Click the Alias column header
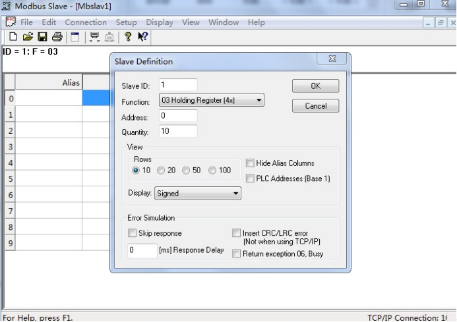The image size is (457, 322). pyautogui.click(x=49, y=82)
